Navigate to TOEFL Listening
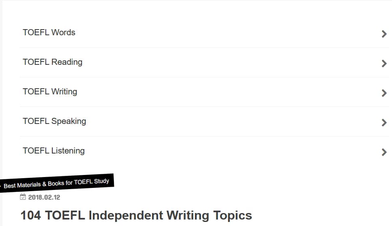Image resolution: width=392 pixels, height=226 pixels. (54, 151)
